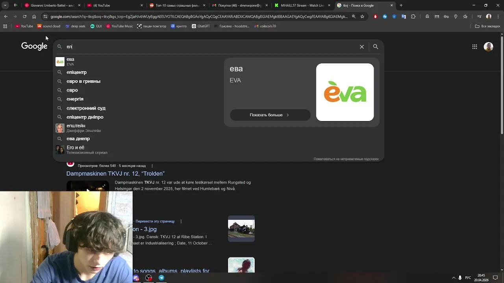Open the password manager key icon
The height and width of the screenshot is (283, 504).
(x=446, y=17)
